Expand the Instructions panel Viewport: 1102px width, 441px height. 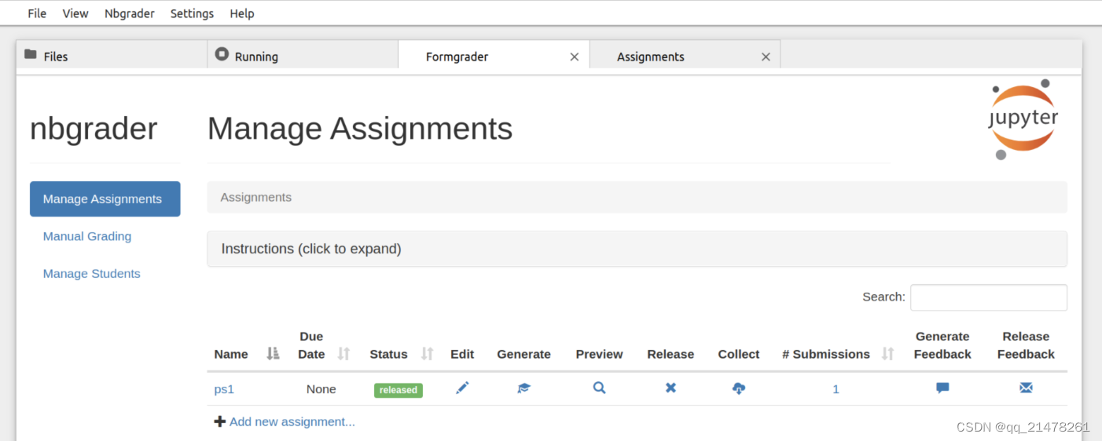click(x=637, y=249)
